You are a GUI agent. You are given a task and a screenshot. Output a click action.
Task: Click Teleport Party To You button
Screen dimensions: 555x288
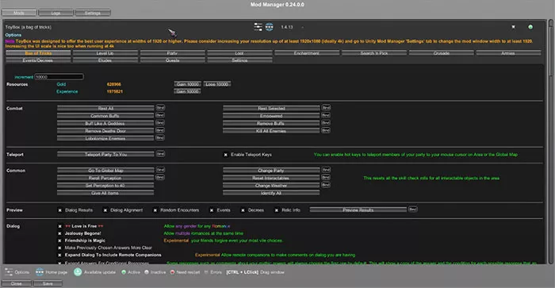(105, 154)
